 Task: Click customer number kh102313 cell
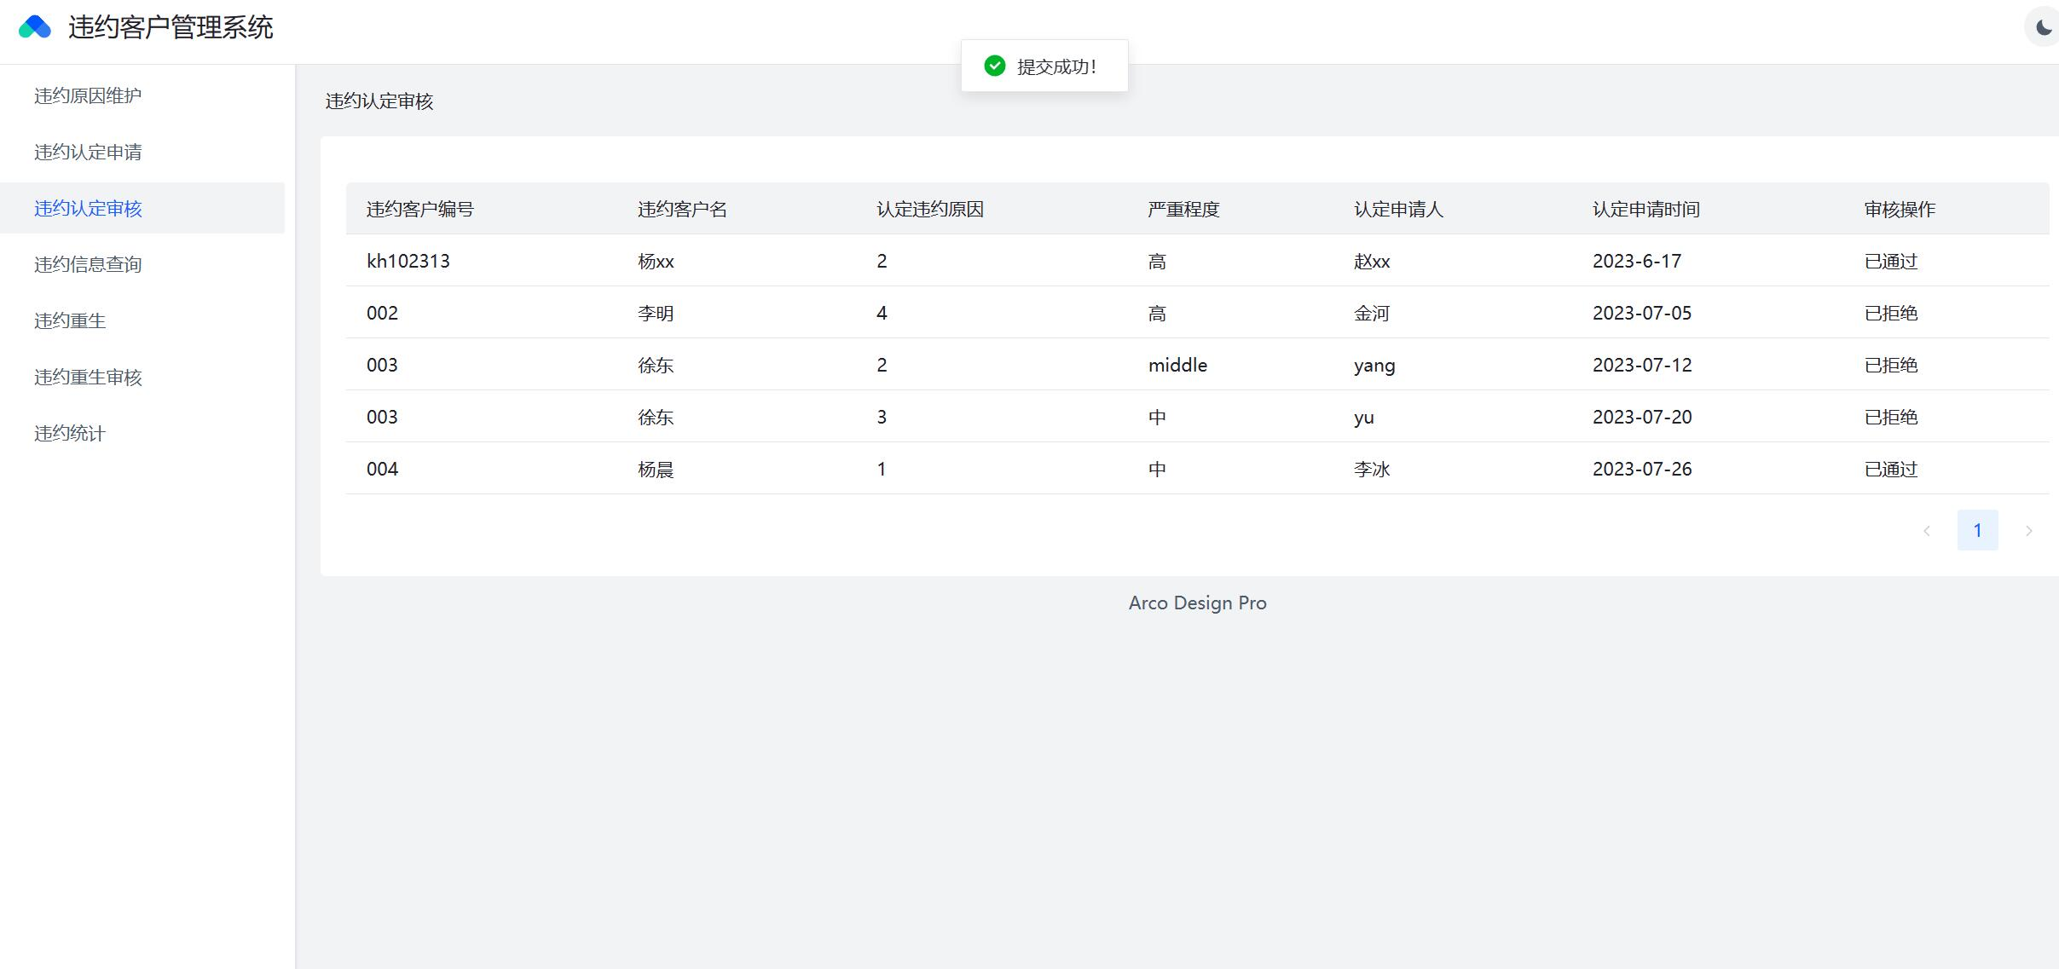click(x=408, y=261)
